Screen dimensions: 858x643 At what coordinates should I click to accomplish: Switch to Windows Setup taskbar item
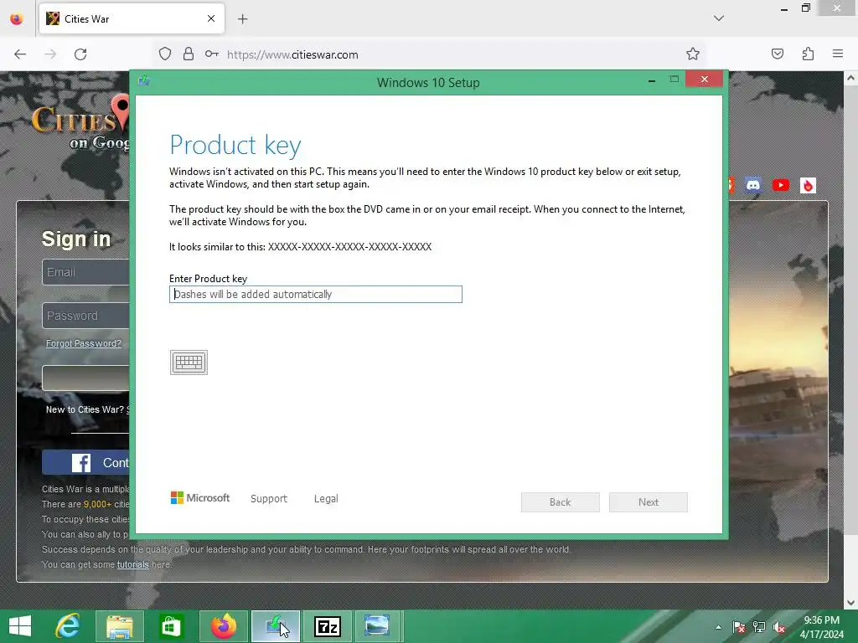(275, 626)
